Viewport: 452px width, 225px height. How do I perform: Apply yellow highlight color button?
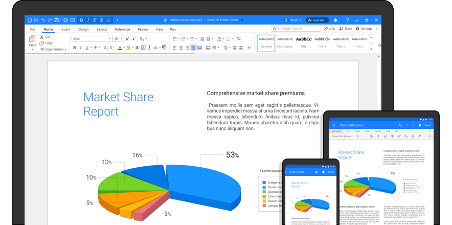[128, 48]
